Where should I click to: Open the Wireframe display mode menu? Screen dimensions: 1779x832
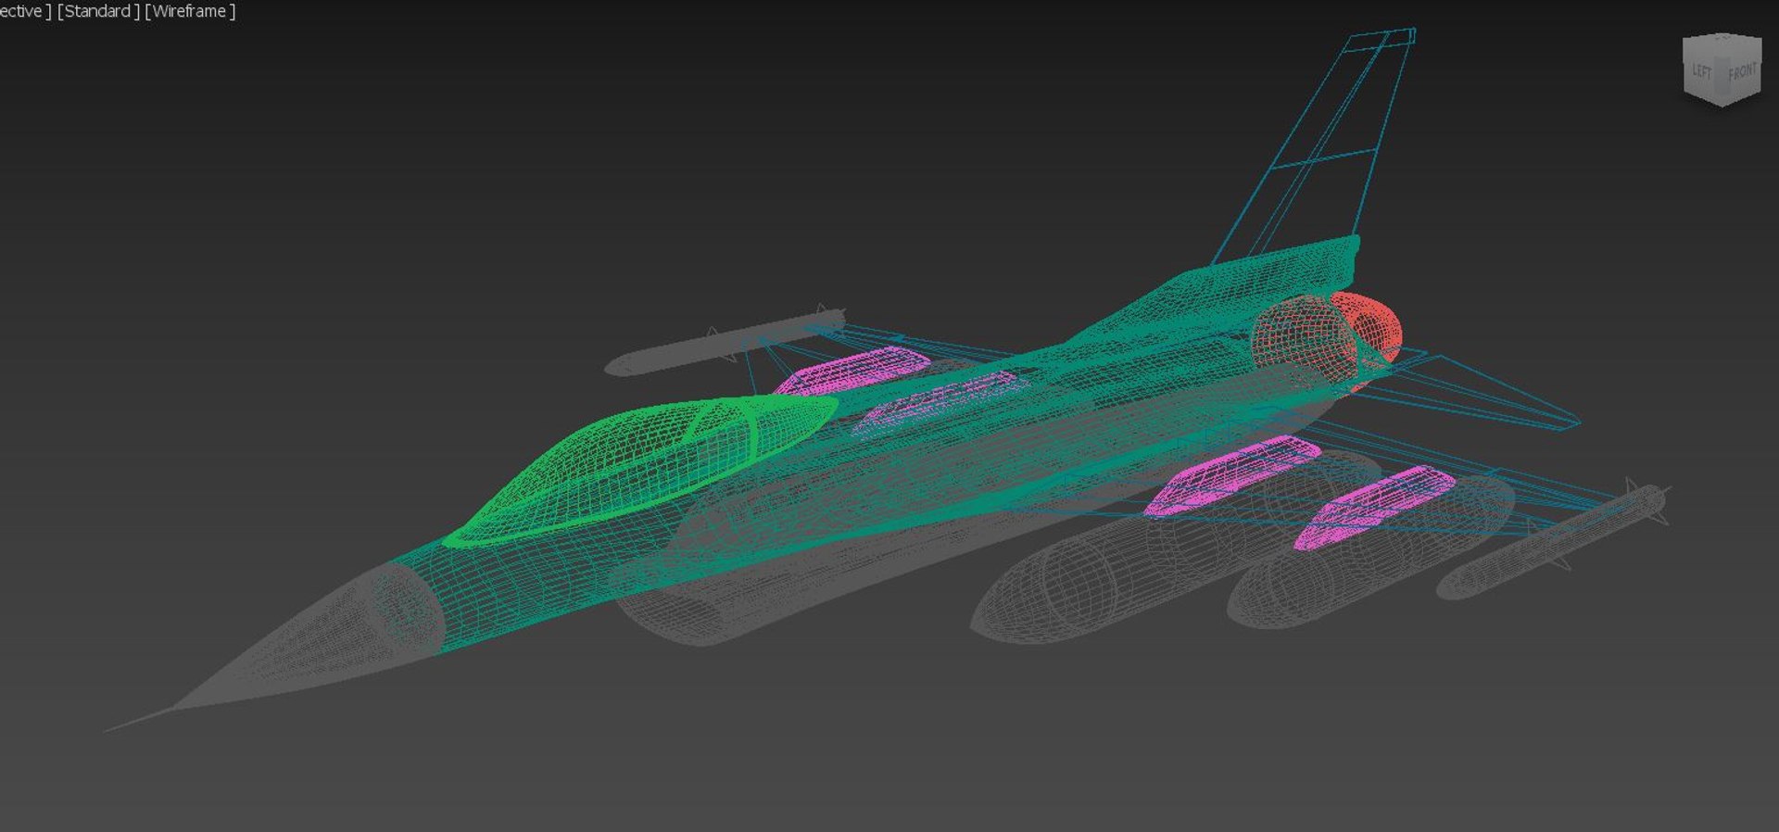pos(190,11)
